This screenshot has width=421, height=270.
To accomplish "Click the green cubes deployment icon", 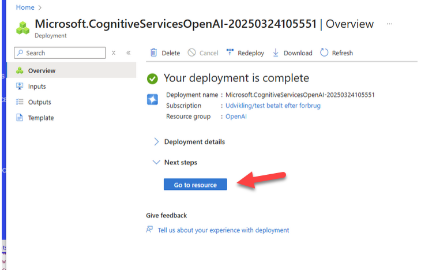I will (23, 28).
